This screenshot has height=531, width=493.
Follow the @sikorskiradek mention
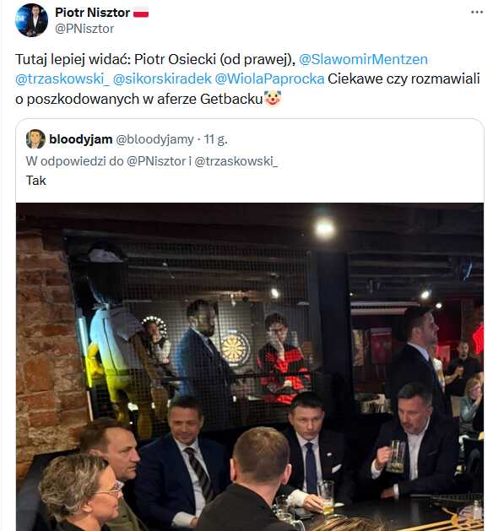click(x=162, y=79)
